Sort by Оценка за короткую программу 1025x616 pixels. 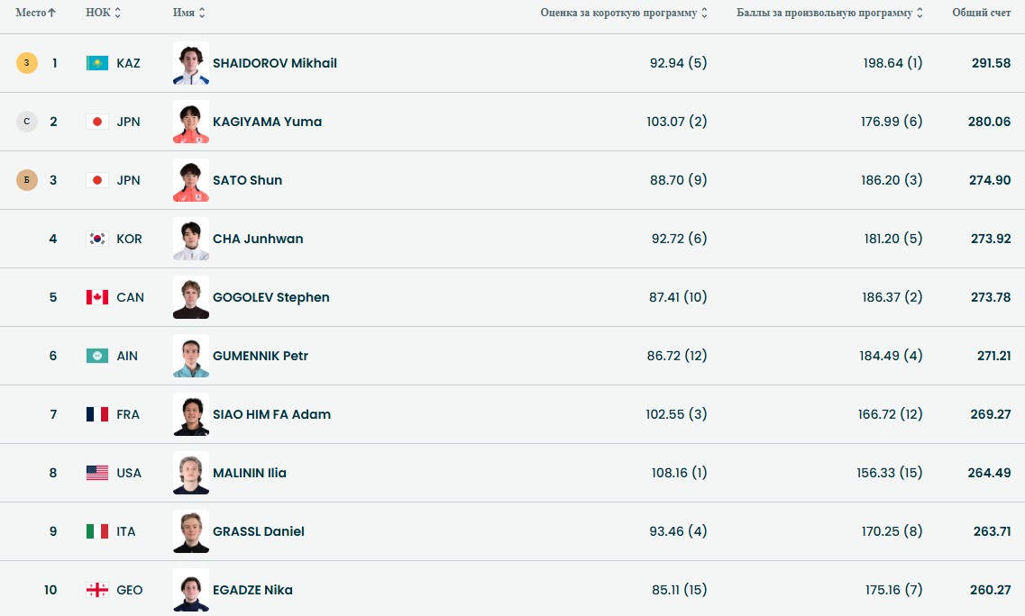624,13
